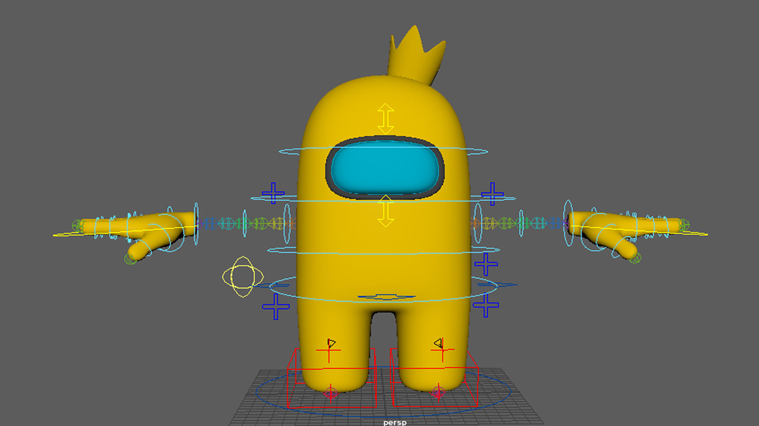This screenshot has width=759, height=426.
Task: Select the yellow double-arrow control below the visor
Action: [385, 211]
